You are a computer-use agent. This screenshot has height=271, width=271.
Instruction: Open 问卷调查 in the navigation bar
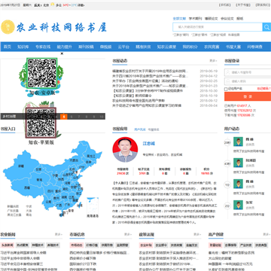[254, 47]
